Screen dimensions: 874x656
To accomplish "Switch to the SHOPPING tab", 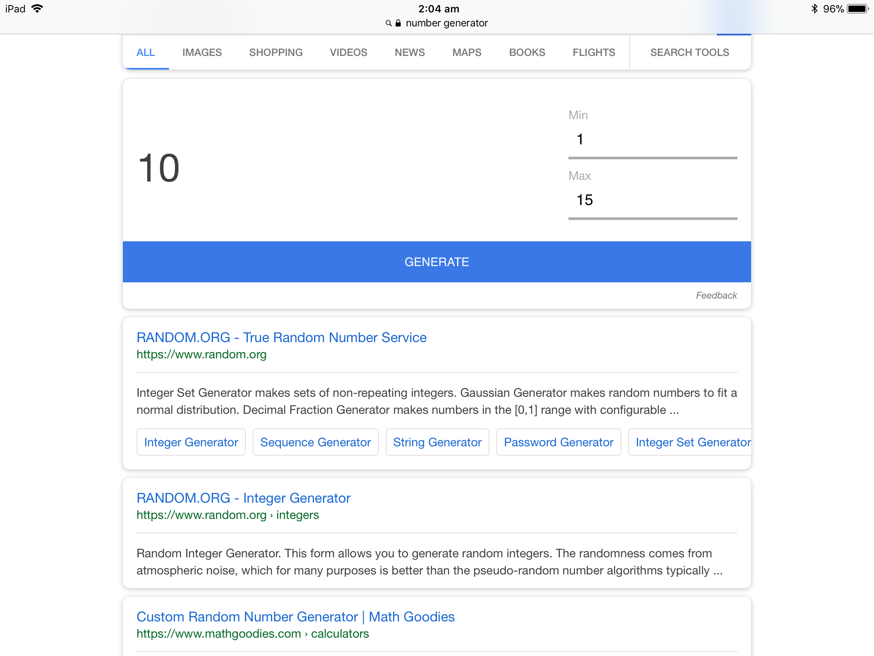I will pos(276,53).
